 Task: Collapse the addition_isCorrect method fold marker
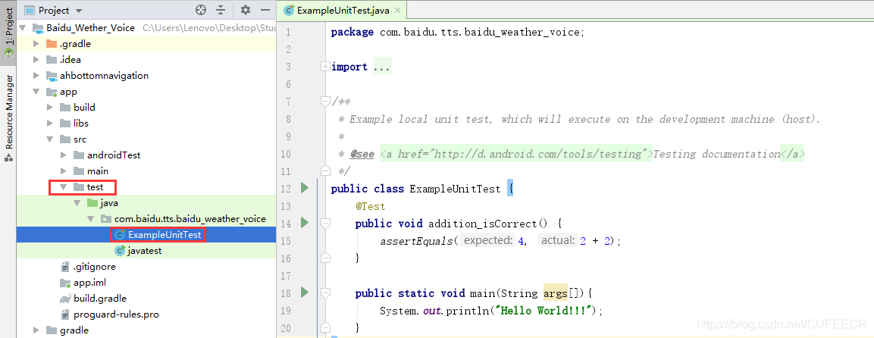(x=325, y=224)
